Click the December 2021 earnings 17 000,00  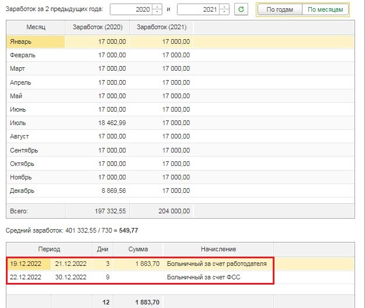176,191
